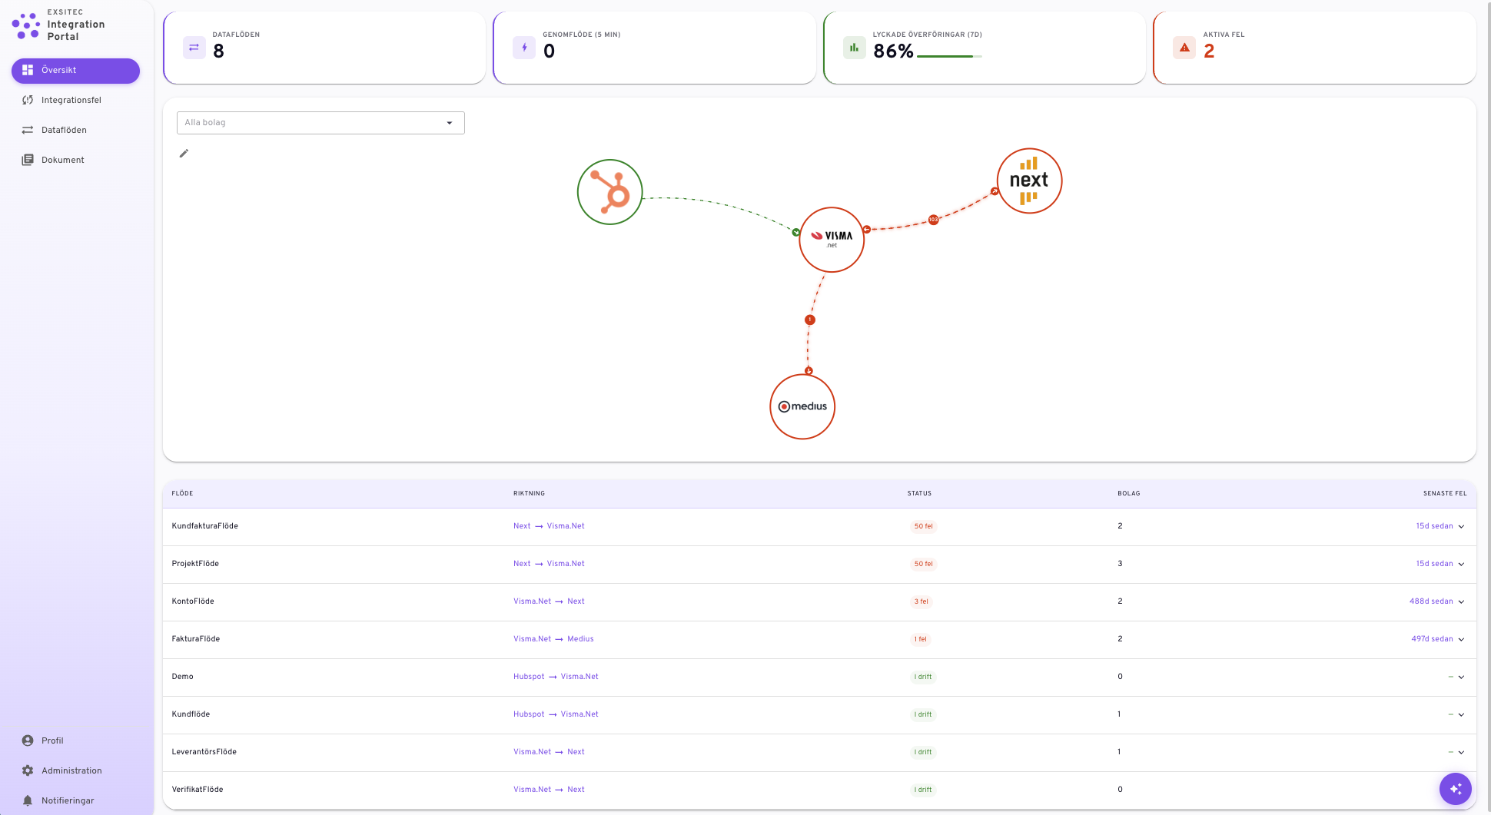Click the Genomflöde lightning icon

[x=524, y=48]
